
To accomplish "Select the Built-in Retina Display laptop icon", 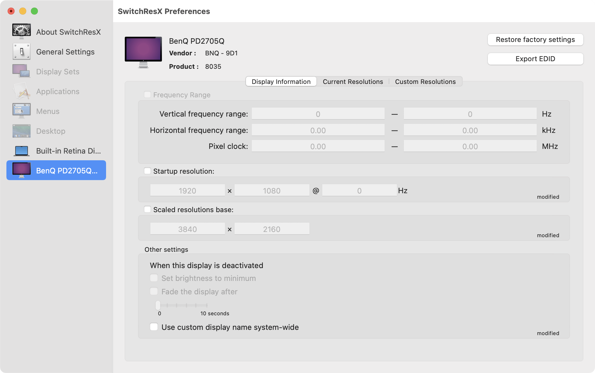I will 21,151.
